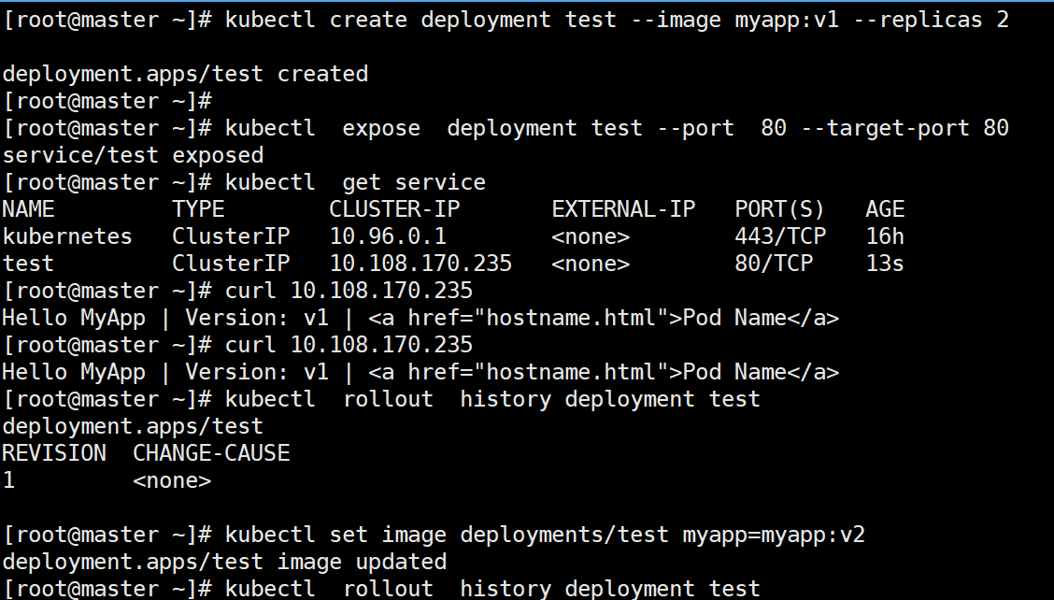Click the 443/TCP port value
Screen dimensions: 1054x600
coord(779,236)
